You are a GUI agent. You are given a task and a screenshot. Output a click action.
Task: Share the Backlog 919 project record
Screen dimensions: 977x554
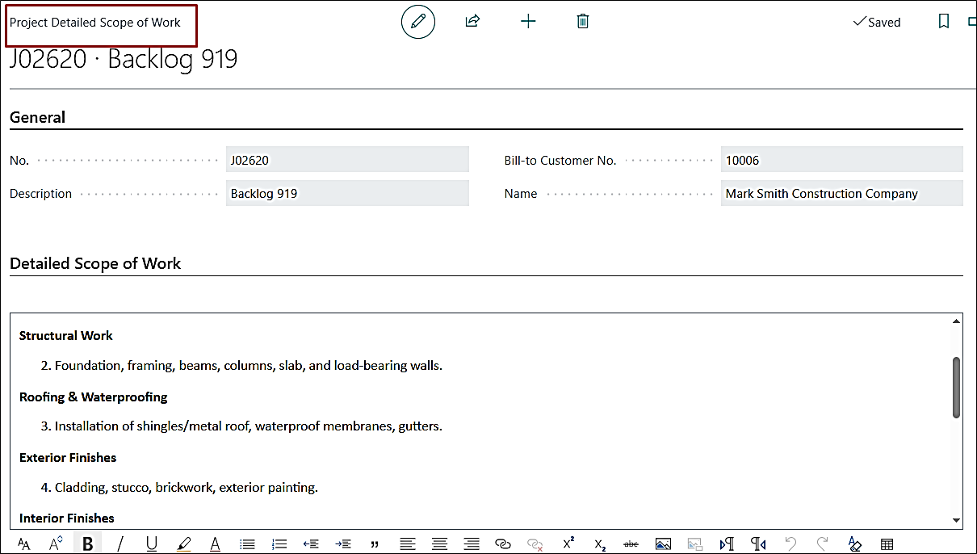(472, 21)
